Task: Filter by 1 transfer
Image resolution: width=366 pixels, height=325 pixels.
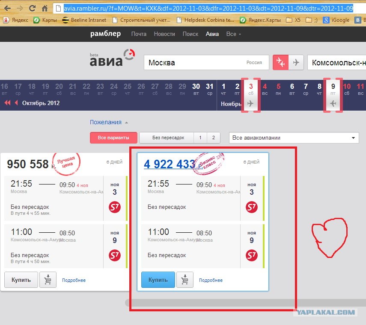Action: 200,138
